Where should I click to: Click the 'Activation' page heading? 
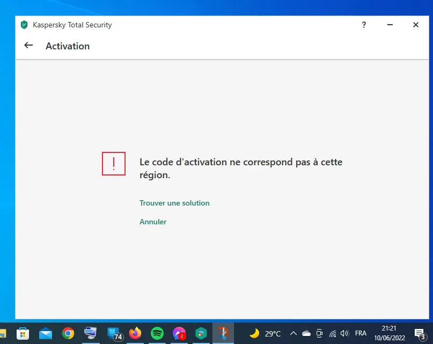coord(68,46)
